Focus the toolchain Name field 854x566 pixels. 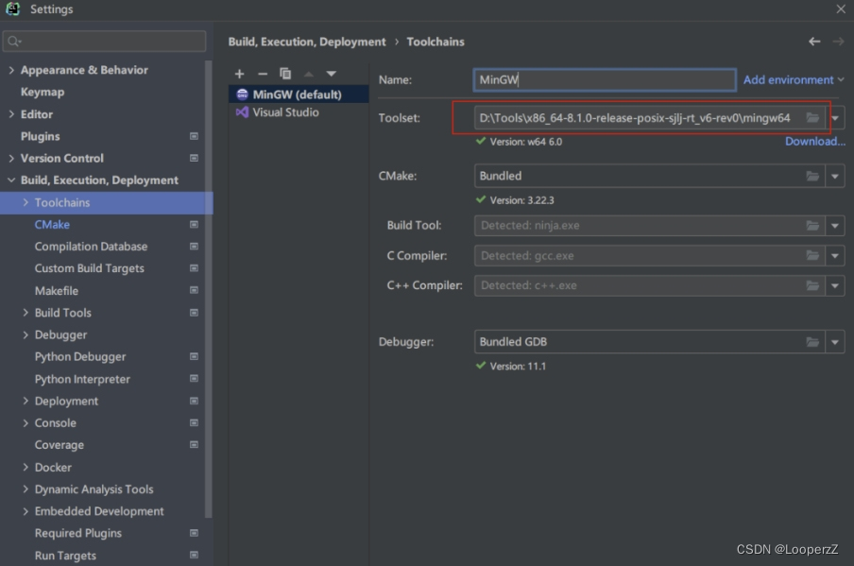(x=605, y=79)
